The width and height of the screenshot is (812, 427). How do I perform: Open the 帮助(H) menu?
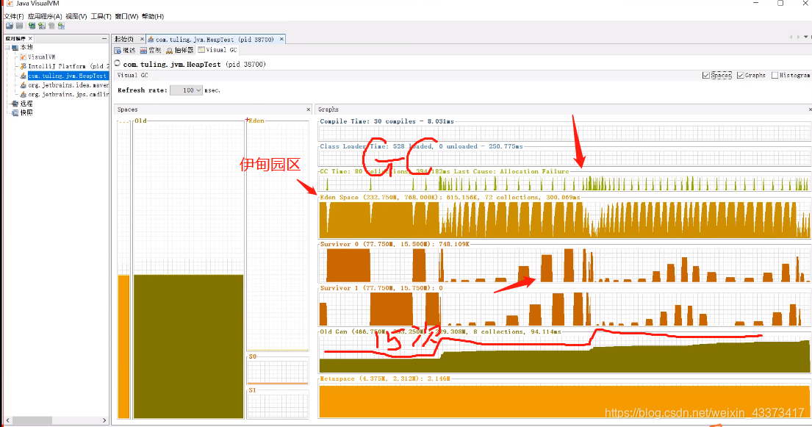tap(153, 16)
